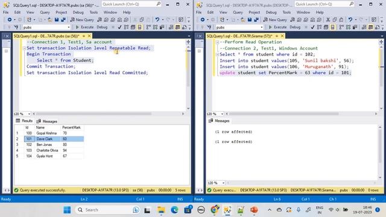386x217 pixels.
Task: Open Query menu in left SSMS window
Action: tap(45, 12)
